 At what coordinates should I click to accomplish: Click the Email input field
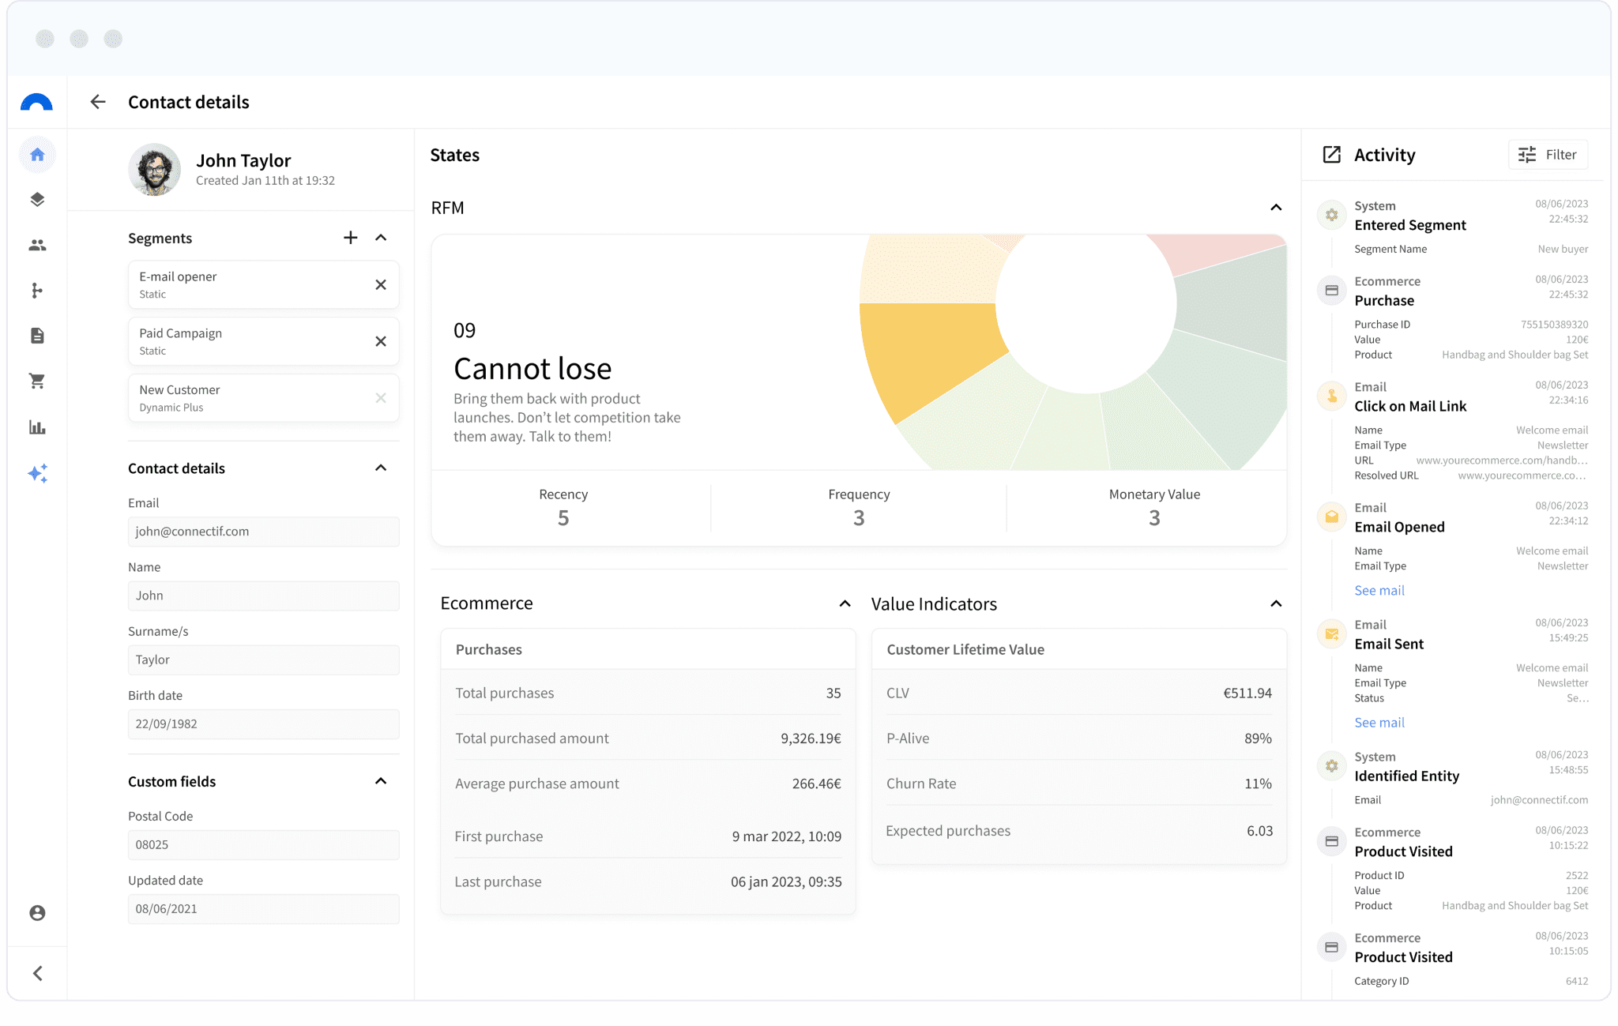click(263, 532)
